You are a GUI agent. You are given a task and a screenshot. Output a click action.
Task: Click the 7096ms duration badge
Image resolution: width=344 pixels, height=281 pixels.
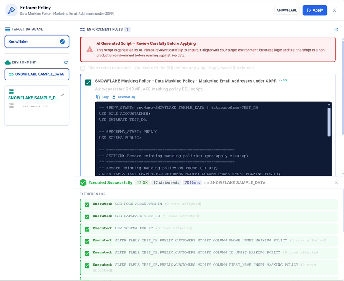click(192, 182)
